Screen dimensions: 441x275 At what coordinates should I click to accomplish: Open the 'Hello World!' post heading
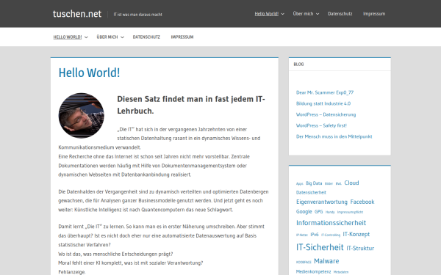click(x=89, y=73)
